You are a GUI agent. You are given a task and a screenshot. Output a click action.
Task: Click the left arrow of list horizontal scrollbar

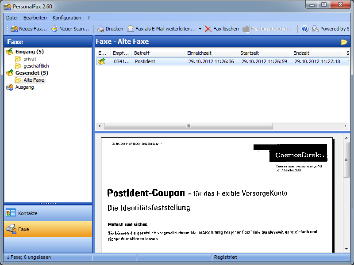pos(100,126)
